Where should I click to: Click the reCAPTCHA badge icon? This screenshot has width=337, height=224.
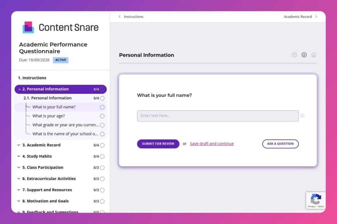(316, 199)
